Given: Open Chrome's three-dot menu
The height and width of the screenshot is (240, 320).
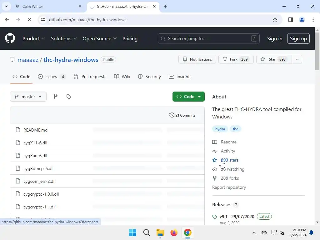Looking at the screenshot, I should (313, 20).
